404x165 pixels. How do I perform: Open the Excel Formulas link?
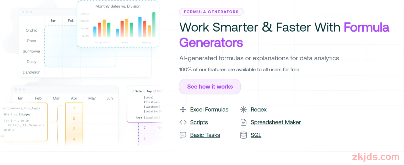(x=209, y=109)
